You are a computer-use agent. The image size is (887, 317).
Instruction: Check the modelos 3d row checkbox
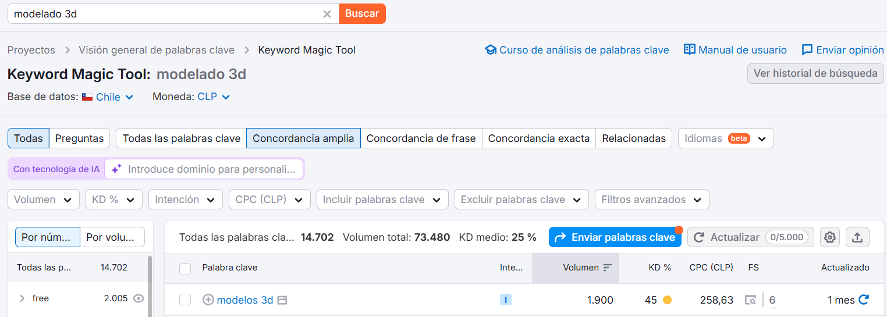185,300
